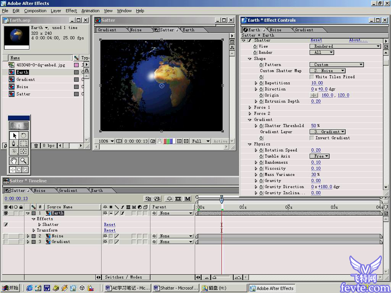Click the trash icon in Project window
Screen dimensions: 391x293
[x=36, y=145]
